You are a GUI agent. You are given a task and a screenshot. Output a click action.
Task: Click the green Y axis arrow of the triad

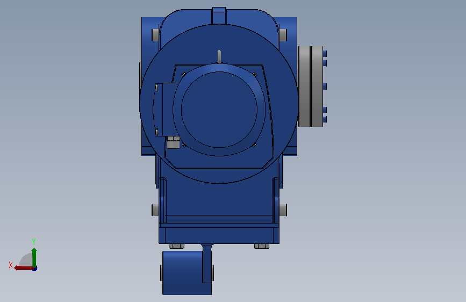(34, 257)
